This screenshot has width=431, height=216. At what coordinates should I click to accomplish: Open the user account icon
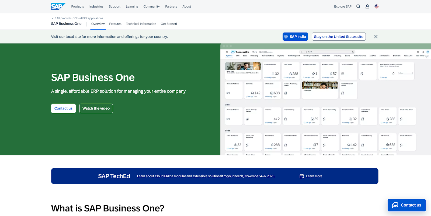367,6
